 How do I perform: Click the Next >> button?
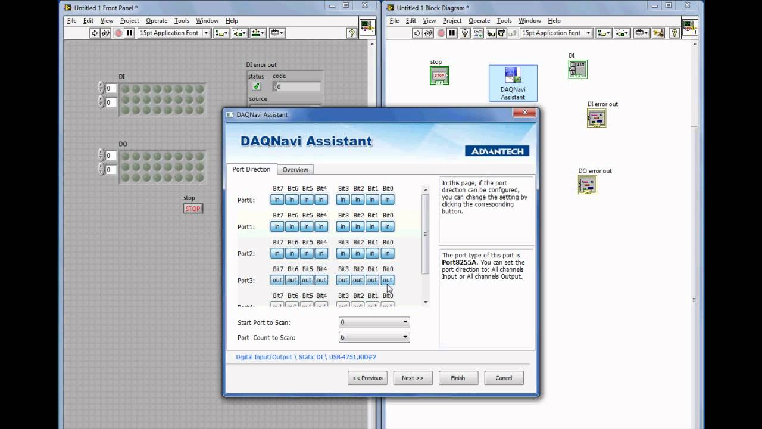point(413,378)
